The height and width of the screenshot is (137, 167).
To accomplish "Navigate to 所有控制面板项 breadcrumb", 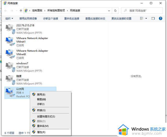I will 56,10.
